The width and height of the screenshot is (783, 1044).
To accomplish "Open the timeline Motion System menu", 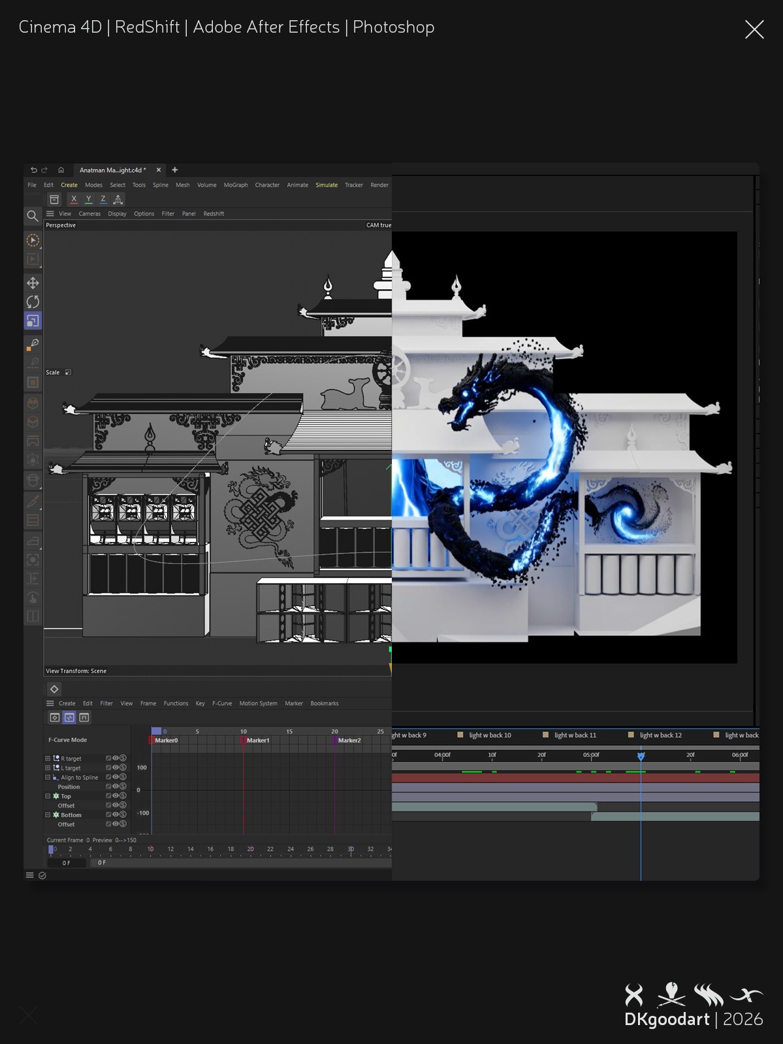I will (x=258, y=704).
